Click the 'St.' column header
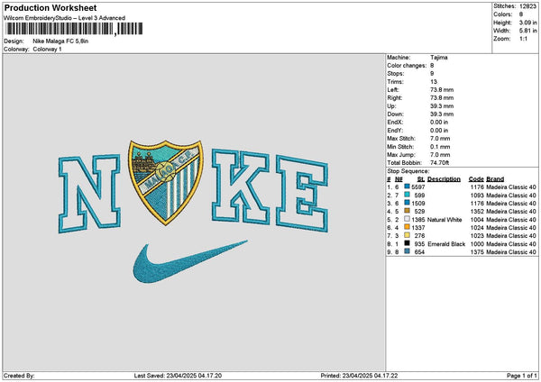Image resolution: width=541 pixels, height=382 pixels. tap(421, 179)
